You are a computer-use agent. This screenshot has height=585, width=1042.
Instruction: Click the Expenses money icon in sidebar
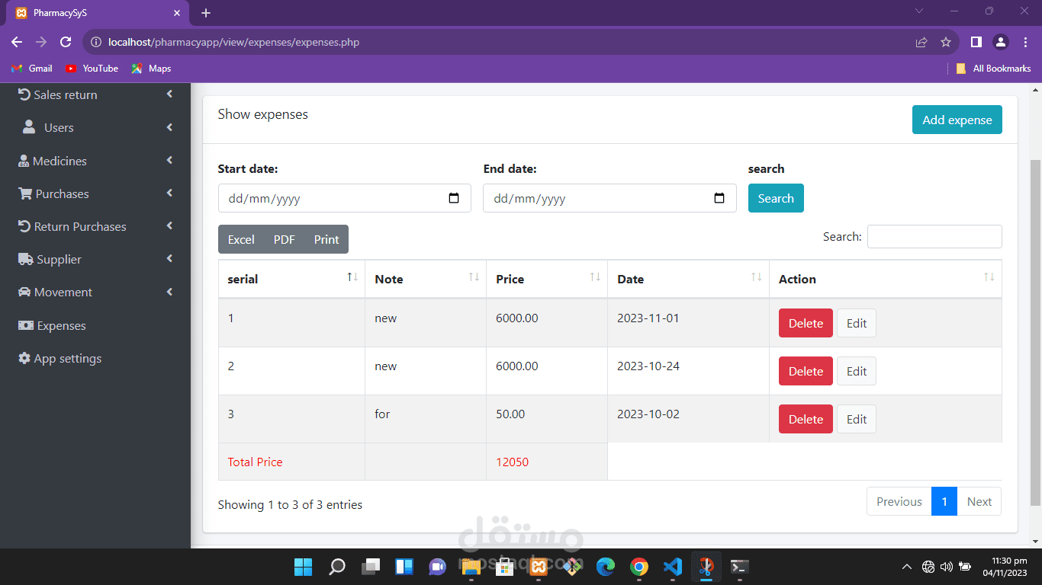coord(26,325)
